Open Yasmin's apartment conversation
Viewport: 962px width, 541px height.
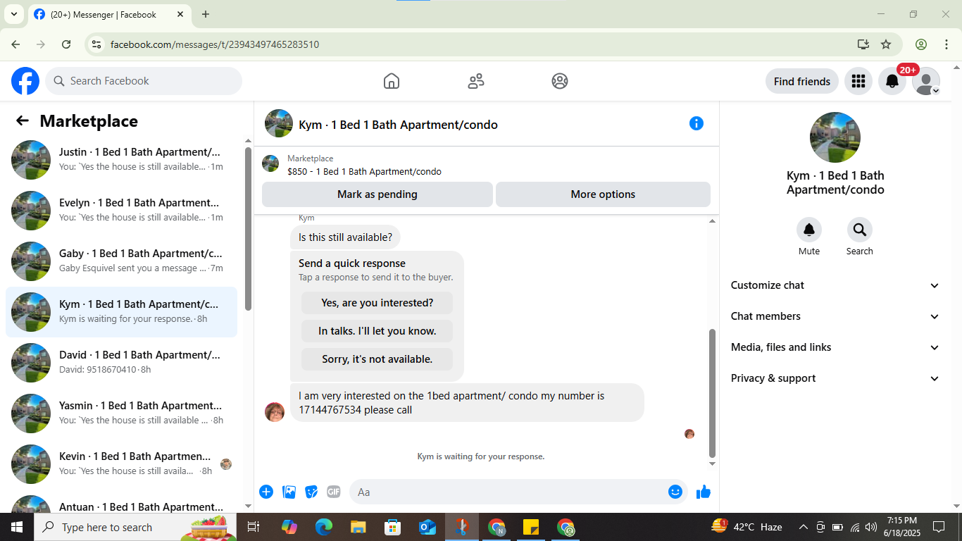(121, 413)
